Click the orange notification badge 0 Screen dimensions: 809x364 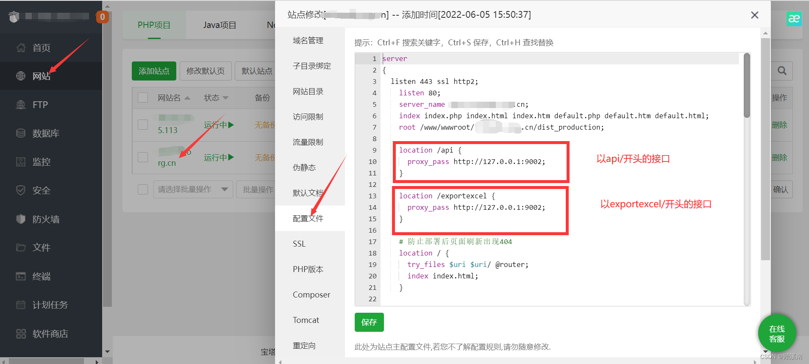click(x=102, y=17)
